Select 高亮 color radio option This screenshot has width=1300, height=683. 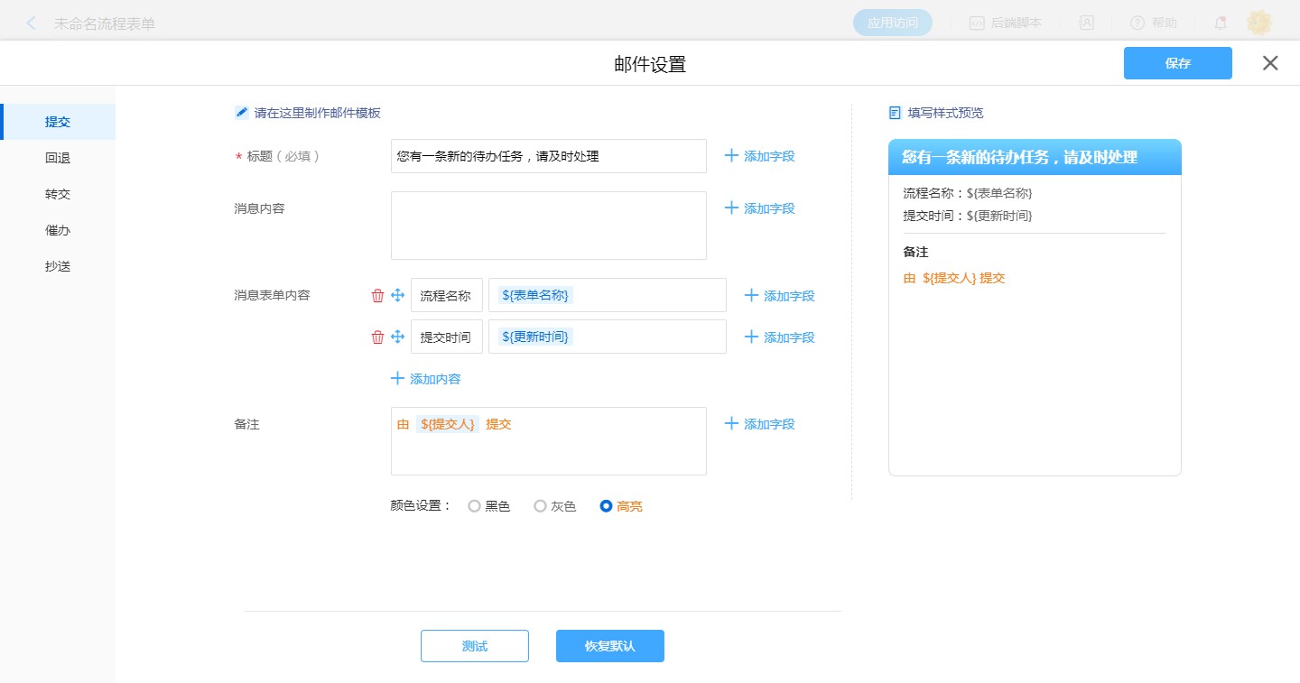click(x=607, y=507)
